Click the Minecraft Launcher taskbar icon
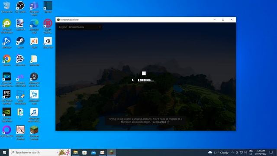 [111, 152]
